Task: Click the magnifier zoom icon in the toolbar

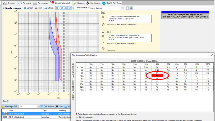Action: pos(131,8)
